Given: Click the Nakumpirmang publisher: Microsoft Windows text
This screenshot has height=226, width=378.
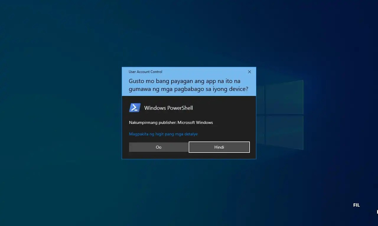Looking at the screenshot, I should click(x=171, y=122).
